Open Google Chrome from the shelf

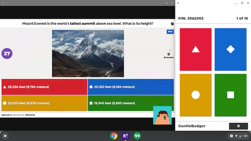114,136
